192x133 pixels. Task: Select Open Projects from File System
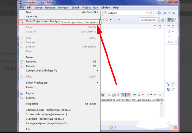59,22
